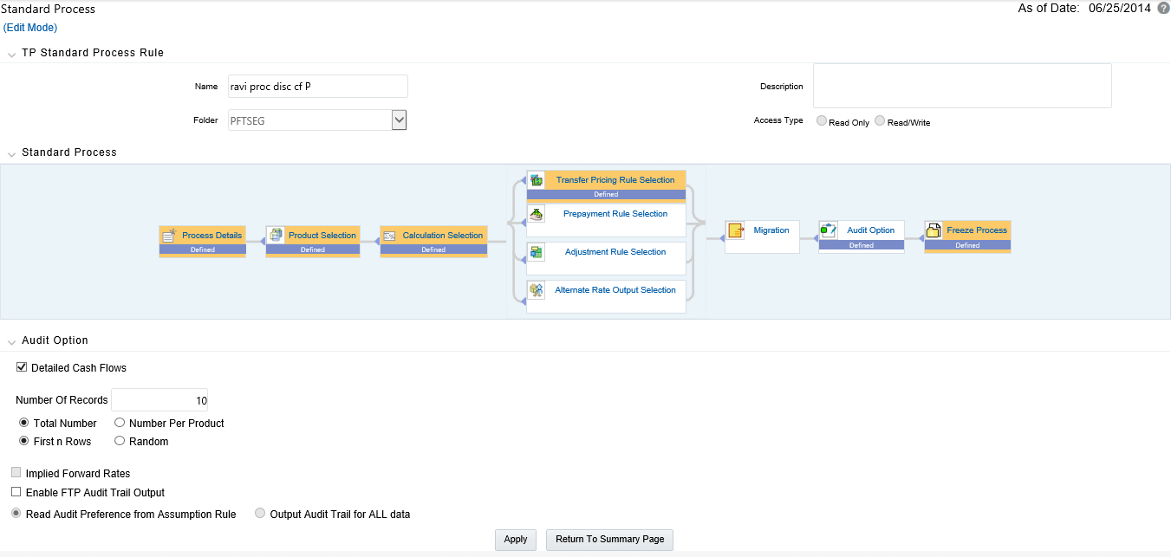Open Adjustment Rule Selection step
The image size is (1171, 557).
coord(615,252)
